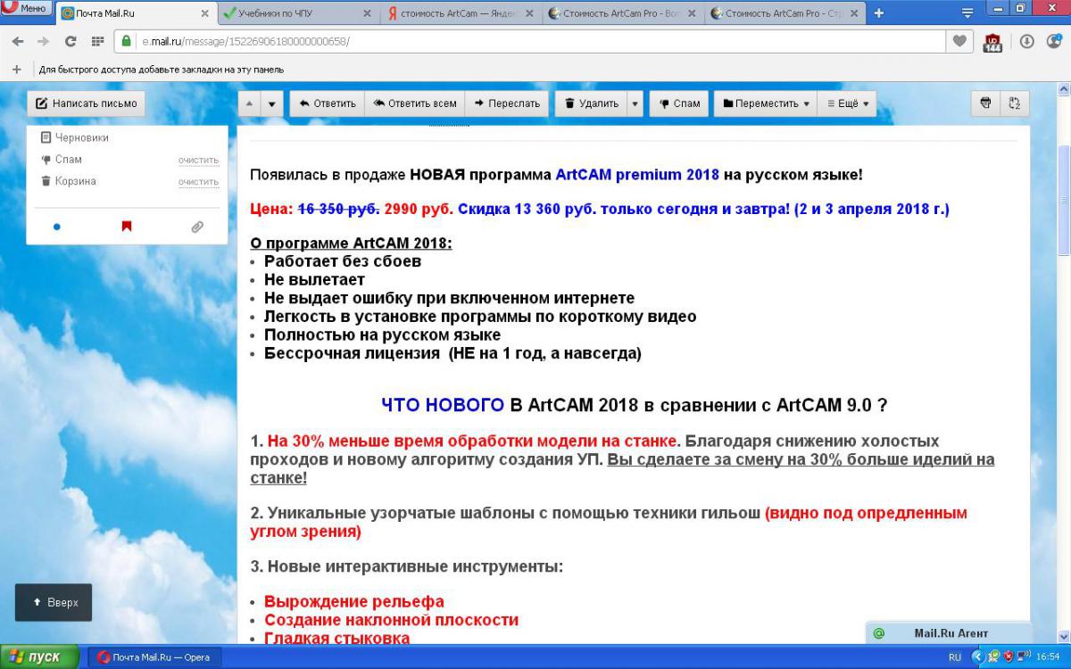
Task: Click the Удалить delete button
Action: click(591, 103)
